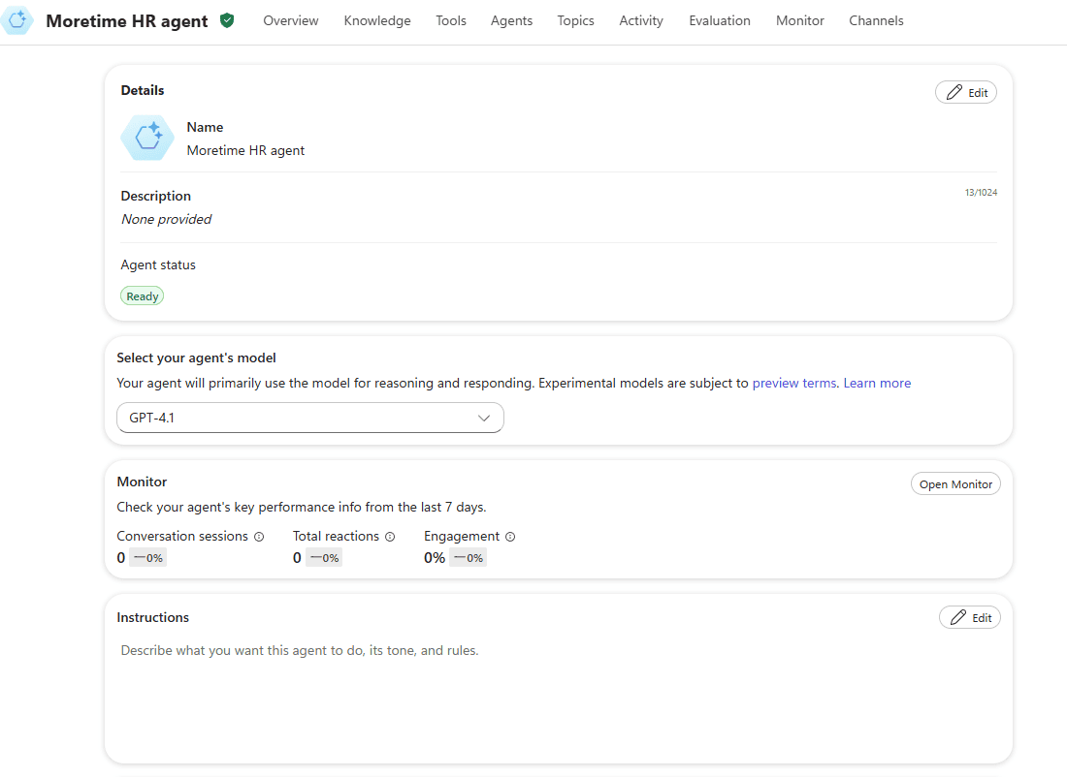Click the info icon next to Conversation sessions
Screen dimensions: 1067x777
click(x=259, y=537)
